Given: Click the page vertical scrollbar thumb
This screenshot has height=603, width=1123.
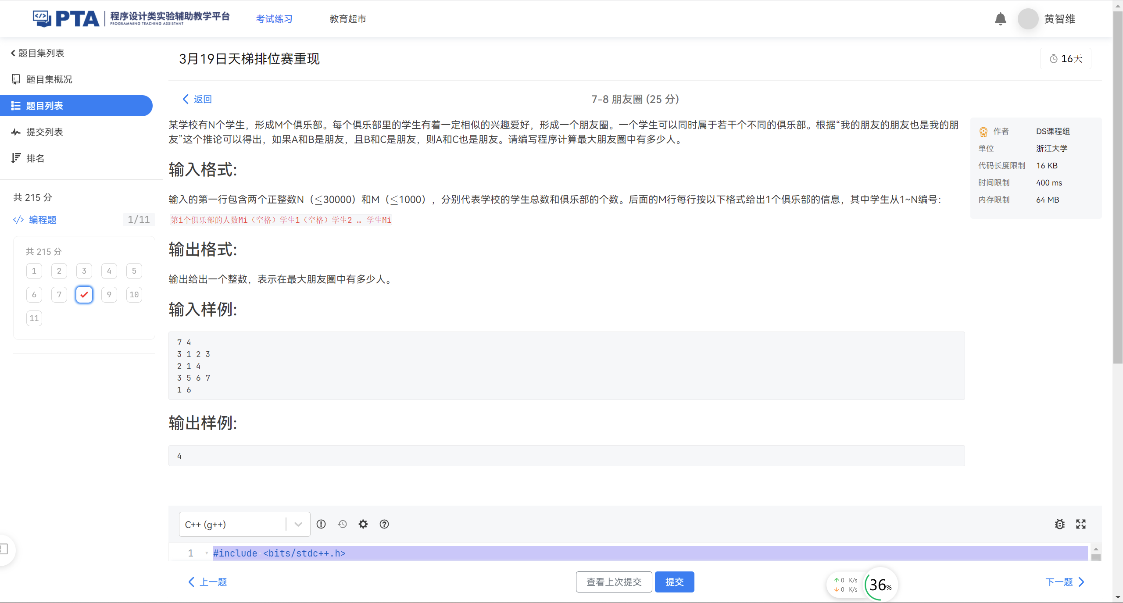Looking at the screenshot, I should (x=1118, y=189).
